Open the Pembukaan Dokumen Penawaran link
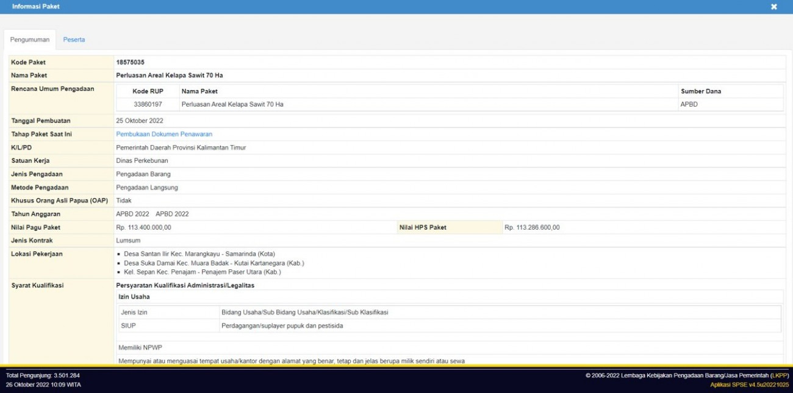 tap(164, 134)
